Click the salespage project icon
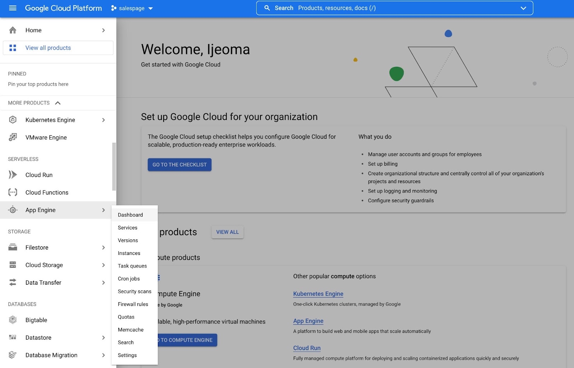 (114, 8)
